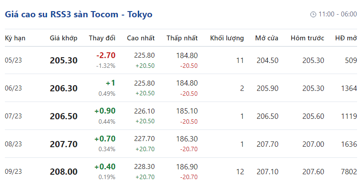Click the 07/23 contract term
Screen dimensions: 362x184
[13, 116]
